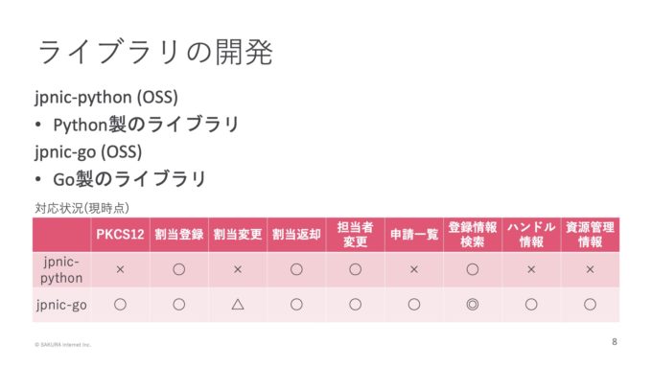Click jpnic-python's 割当登録 circle mark
Screen dimensions: 652x367
pyautogui.click(x=179, y=269)
